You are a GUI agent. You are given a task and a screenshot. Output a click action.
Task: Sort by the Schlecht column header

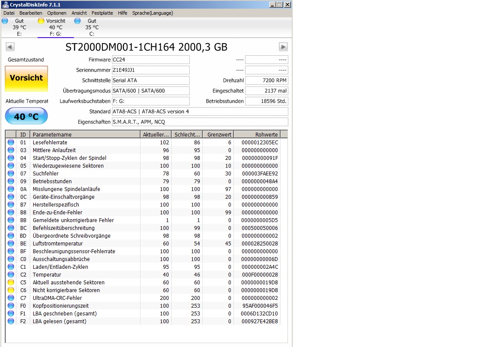[x=187, y=134]
